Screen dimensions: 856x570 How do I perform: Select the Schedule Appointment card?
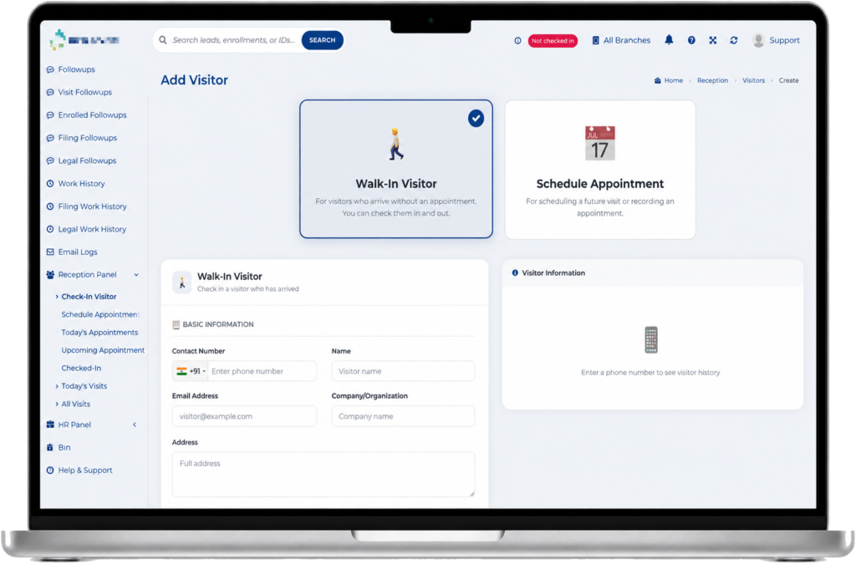(x=600, y=170)
